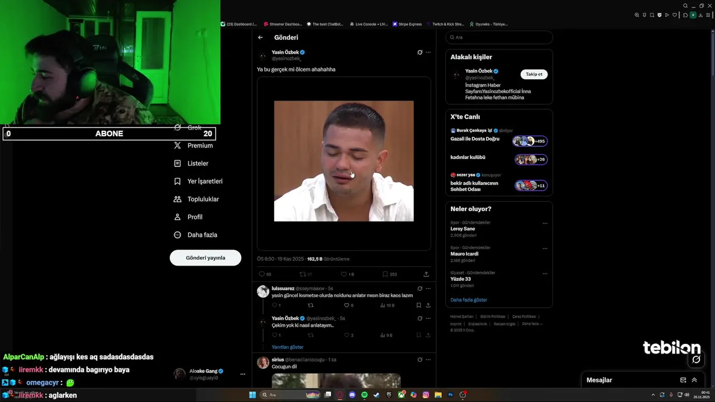
Task: Open options for Mauro Icardi trend
Action: pos(545,248)
